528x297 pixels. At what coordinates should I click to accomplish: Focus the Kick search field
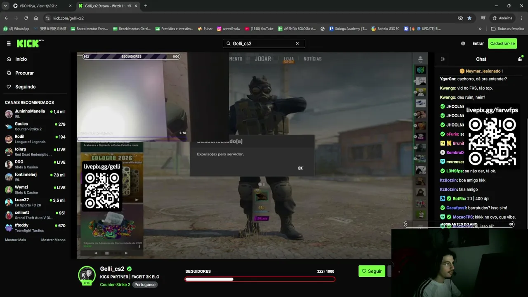tap(264, 43)
